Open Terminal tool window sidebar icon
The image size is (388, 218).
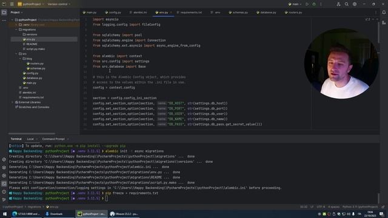click(4, 183)
